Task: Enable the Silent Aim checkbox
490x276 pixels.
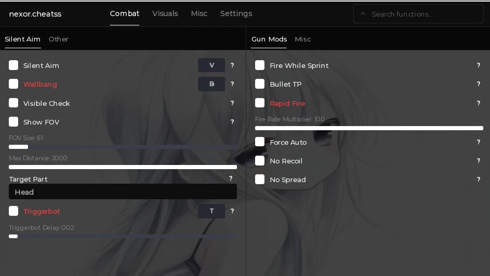Action: click(13, 65)
